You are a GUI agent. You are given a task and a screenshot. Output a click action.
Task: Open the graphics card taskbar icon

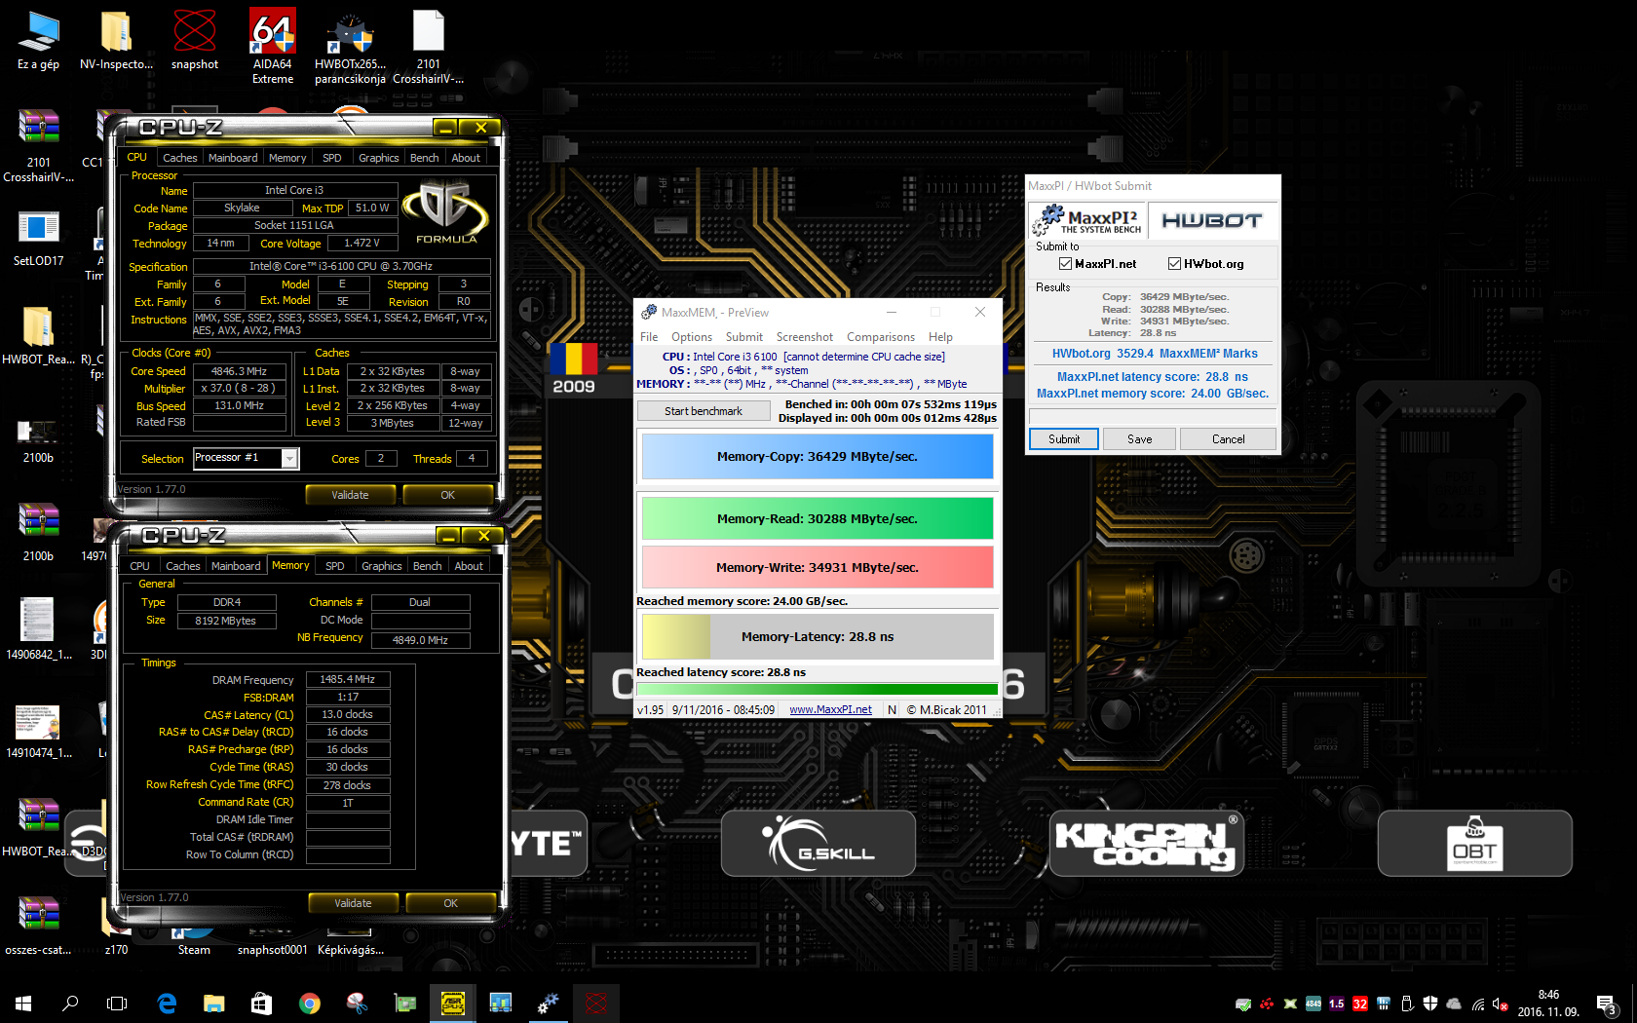point(404,1004)
